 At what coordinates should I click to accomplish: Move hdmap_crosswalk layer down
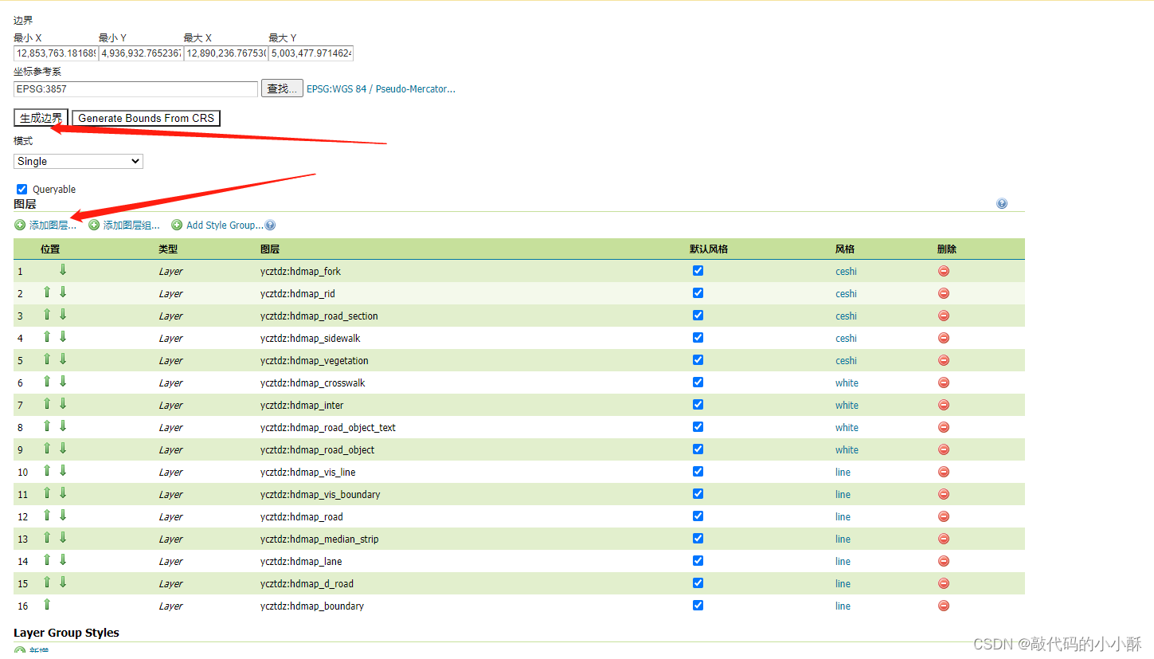click(x=63, y=382)
